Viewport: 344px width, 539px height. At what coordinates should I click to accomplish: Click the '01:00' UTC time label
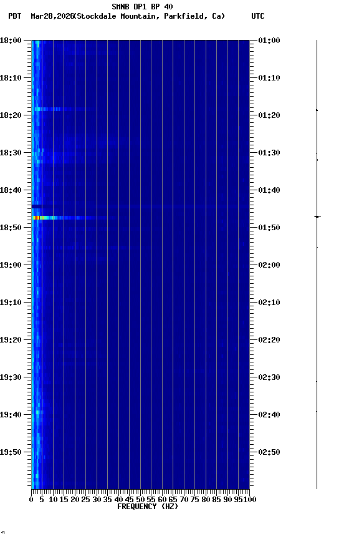coord(269,41)
